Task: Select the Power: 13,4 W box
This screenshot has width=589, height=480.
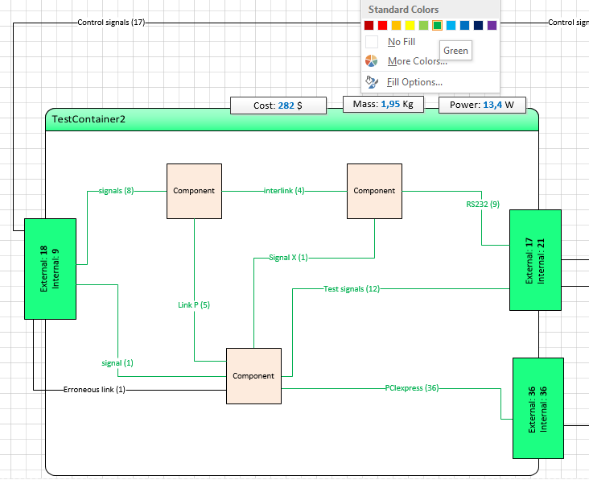Action: (x=482, y=105)
